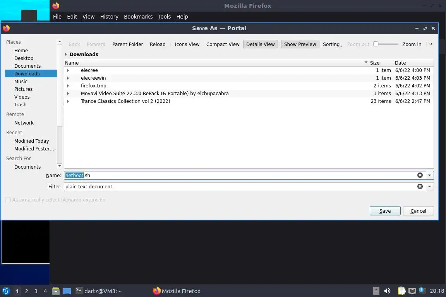Toggle Details View mode
The height and width of the screenshot is (297, 446).
pos(260,44)
